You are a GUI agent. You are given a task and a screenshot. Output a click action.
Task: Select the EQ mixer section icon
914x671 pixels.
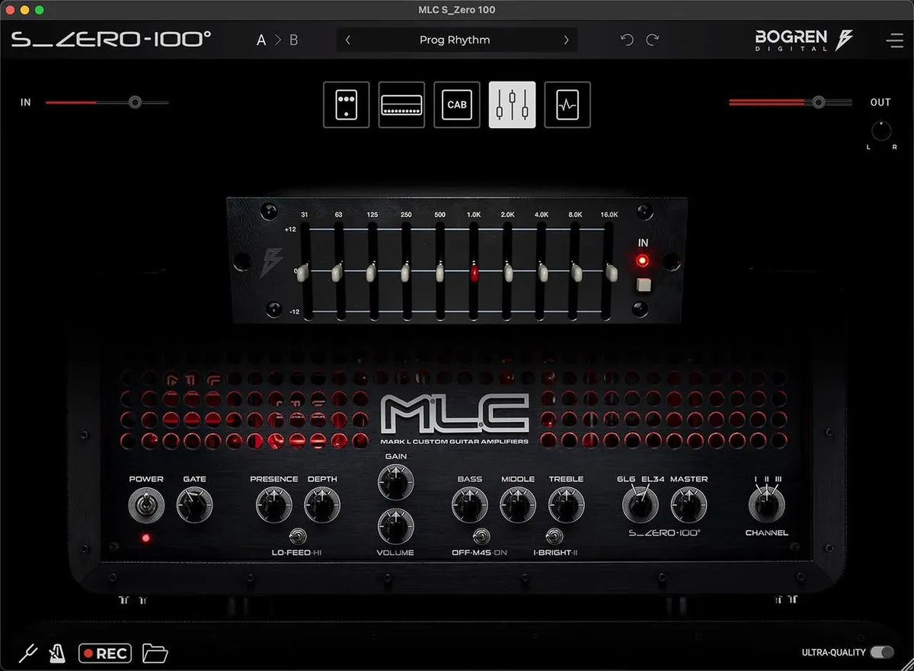point(512,104)
